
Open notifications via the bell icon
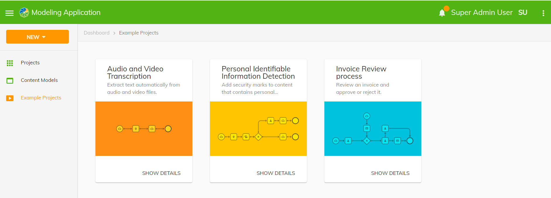coord(442,13)
